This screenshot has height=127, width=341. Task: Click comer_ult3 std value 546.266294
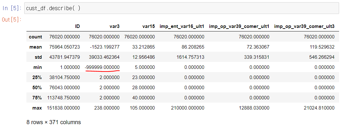(322, 57)
